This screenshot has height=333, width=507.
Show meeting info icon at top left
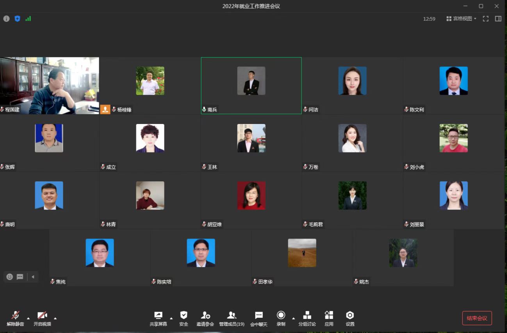pos(6,19)
